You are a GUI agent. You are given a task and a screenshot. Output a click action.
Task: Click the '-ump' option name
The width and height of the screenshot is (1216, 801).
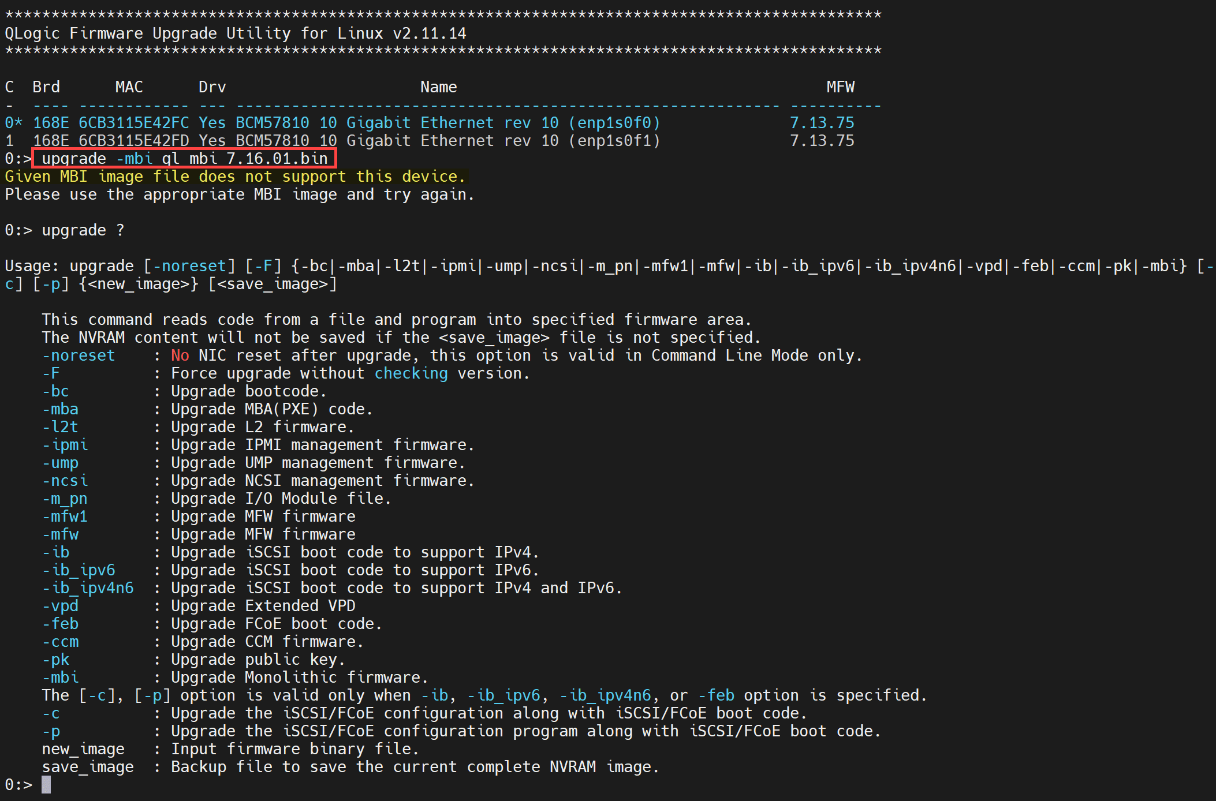coord(59,463)
